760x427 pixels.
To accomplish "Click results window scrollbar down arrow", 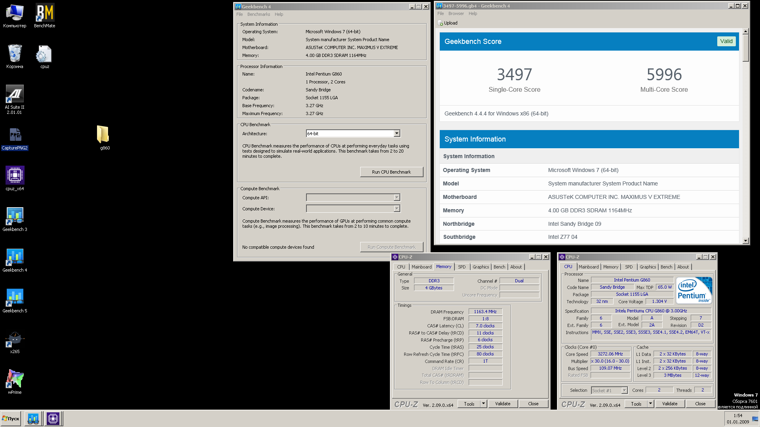I will 746,240.
